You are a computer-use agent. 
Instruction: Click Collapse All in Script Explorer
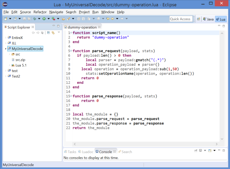(x=48, y=33)
